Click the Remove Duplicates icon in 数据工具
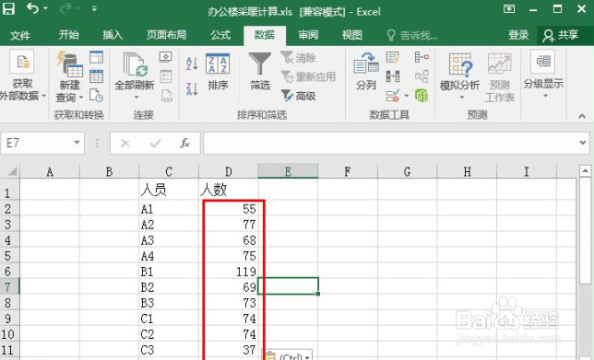Viewport: 594px width, 360px height. [393, 76]
